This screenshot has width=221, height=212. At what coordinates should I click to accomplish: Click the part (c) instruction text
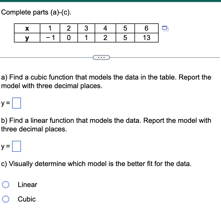click(x=96, y=164)
